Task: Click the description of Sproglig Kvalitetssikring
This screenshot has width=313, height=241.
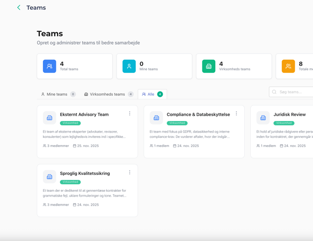Action: (84, 193)
